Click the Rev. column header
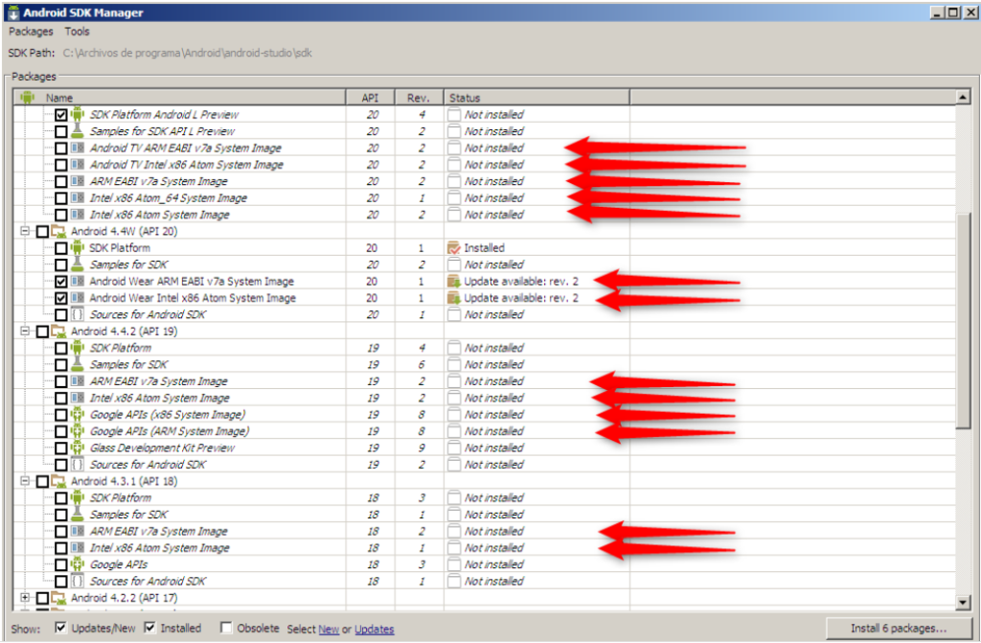 [x=419, y=97]
